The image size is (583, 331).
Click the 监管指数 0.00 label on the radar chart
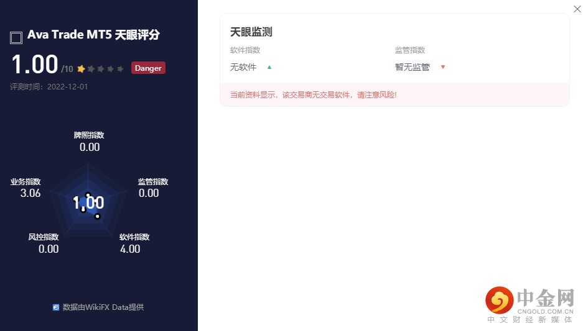pyautogui.click(x=153, y=188)
